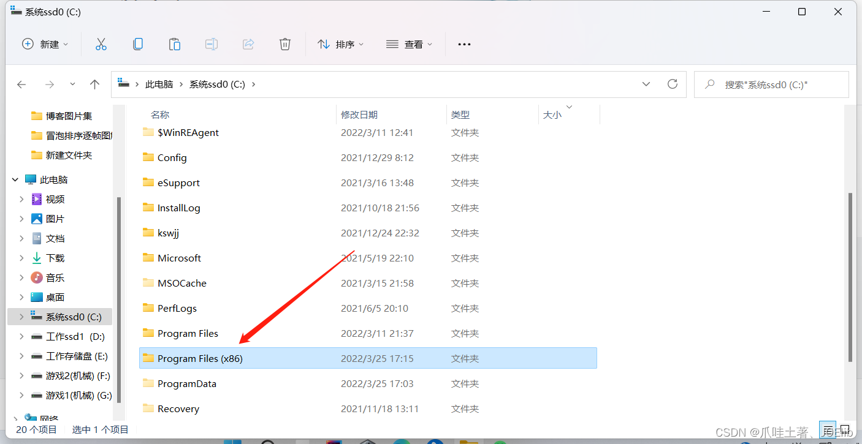Select the eSupport folder name
The height and width of the screenshot is (444, 862).
(x=178, y=182)
